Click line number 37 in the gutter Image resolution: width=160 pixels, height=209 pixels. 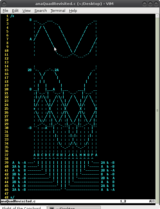6,155
